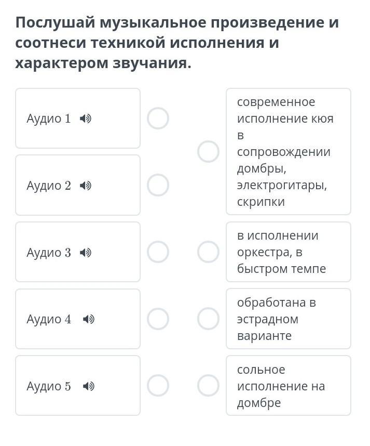Click the 'сольное исполнение на домбре' card

pyautogui.click(x=289, y=386)
